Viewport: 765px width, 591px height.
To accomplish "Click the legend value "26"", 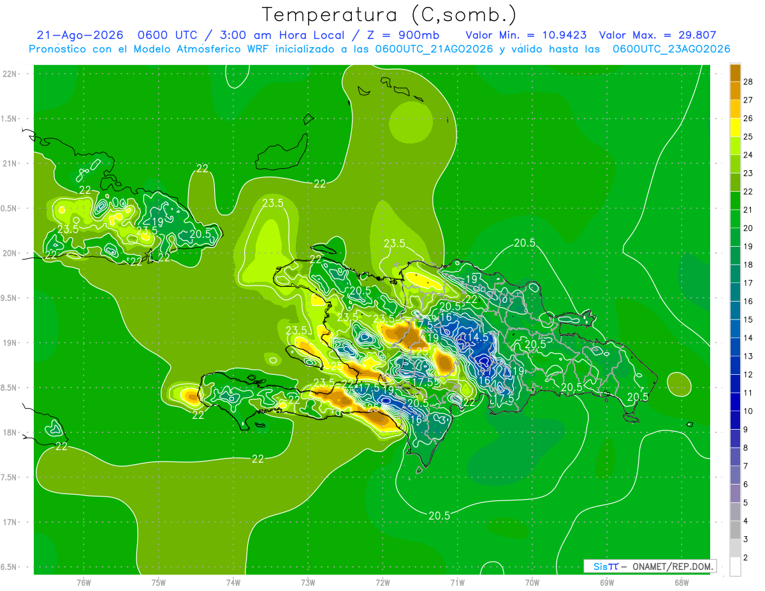I will pyautogui.click(x=748, y=119).
